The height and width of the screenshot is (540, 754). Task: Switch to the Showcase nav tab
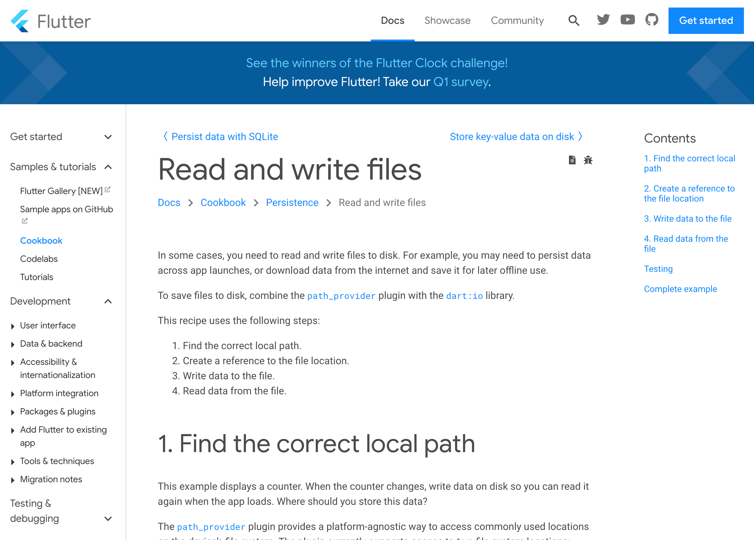[x=447, y=21]
